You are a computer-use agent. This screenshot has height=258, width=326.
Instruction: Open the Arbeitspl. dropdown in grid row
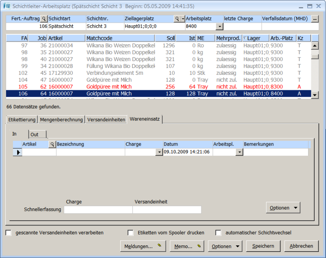[240, 152]
